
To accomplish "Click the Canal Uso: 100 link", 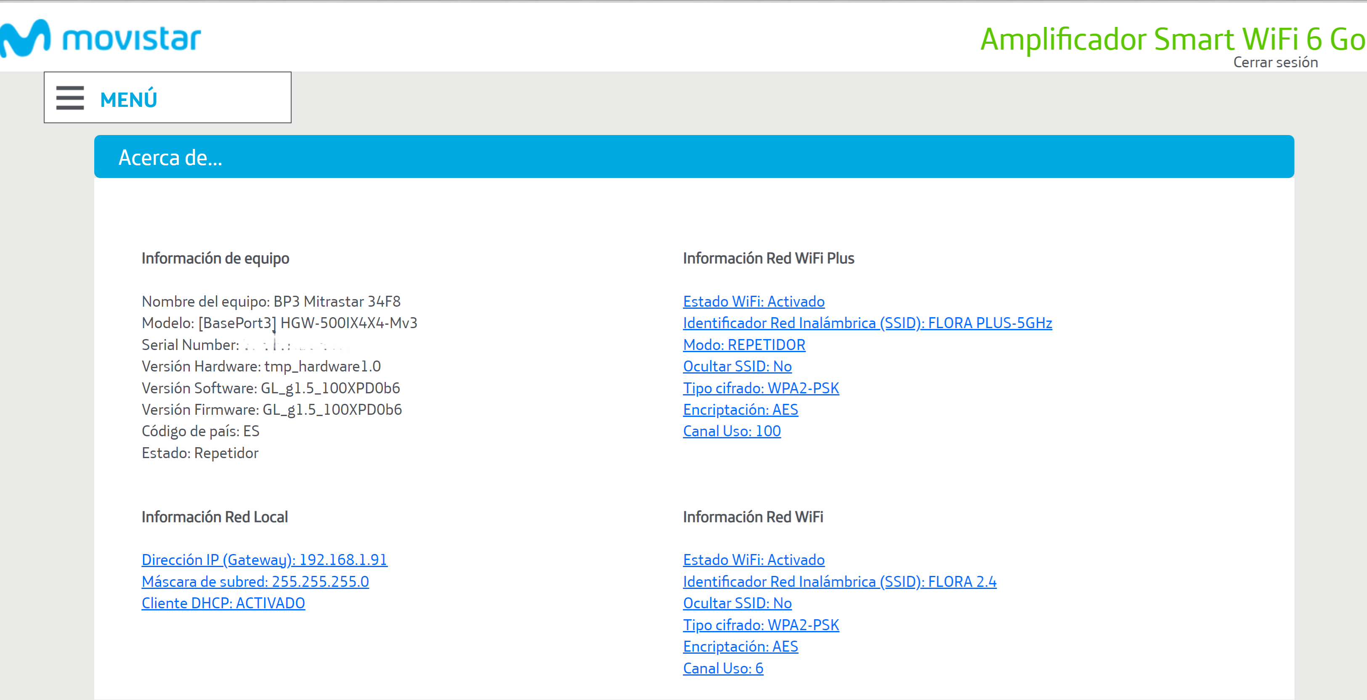I will (x=732, y=431).
